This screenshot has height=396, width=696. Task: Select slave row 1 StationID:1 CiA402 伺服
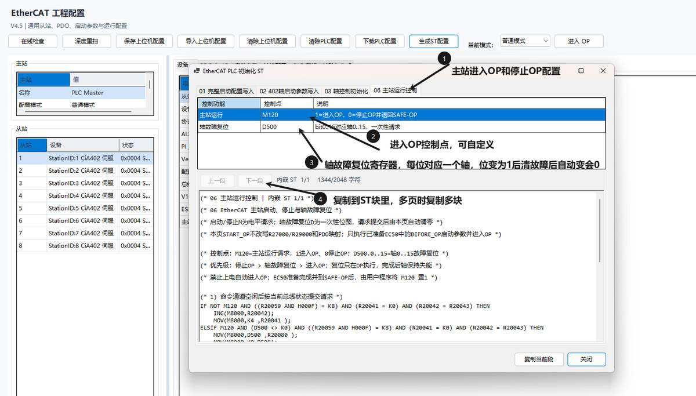[x=85, y=158]
